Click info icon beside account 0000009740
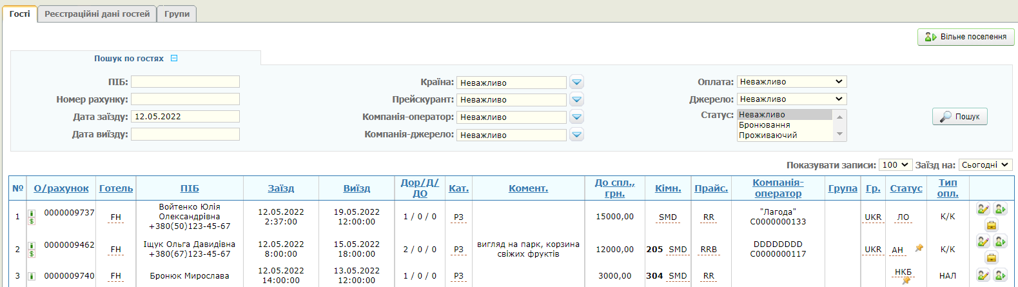 pyautogui.click(x=31, y=276)
